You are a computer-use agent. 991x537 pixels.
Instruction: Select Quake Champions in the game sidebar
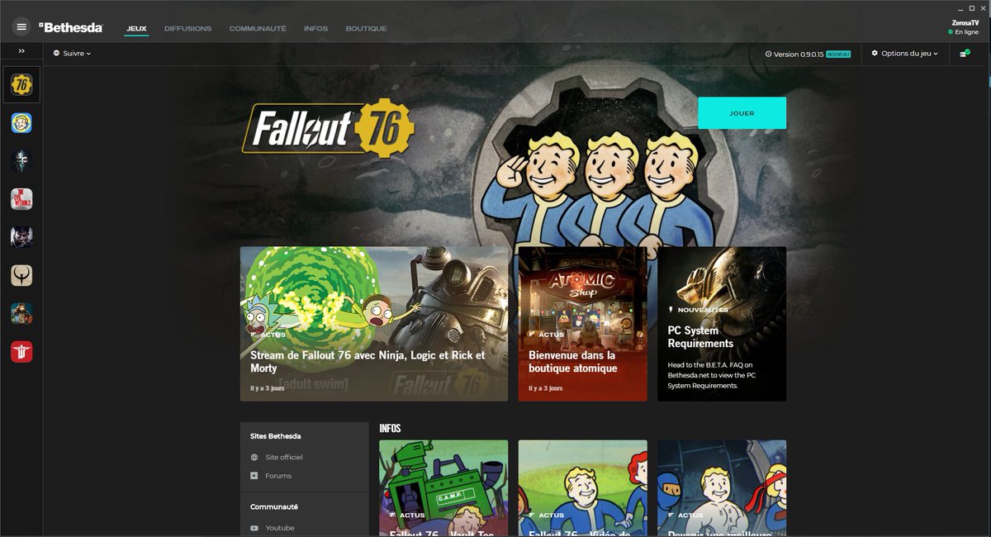[x=21, y=275]
